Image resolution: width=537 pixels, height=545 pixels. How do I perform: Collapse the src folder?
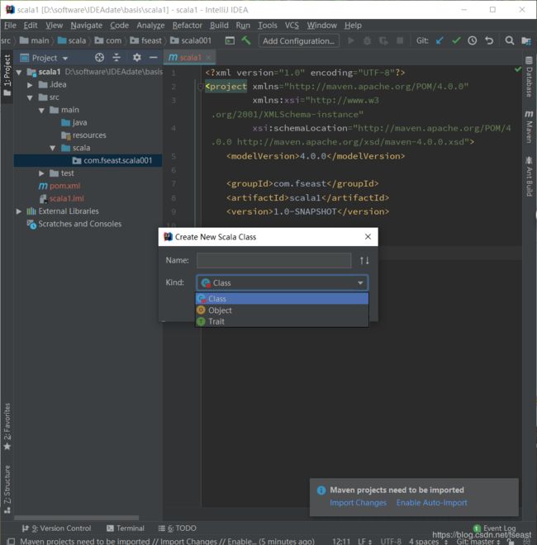pos(30,97)
